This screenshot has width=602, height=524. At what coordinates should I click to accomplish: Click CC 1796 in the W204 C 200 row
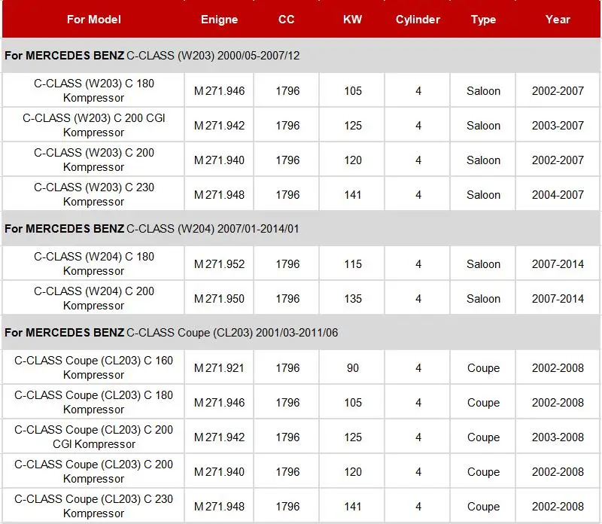point(287,298)
